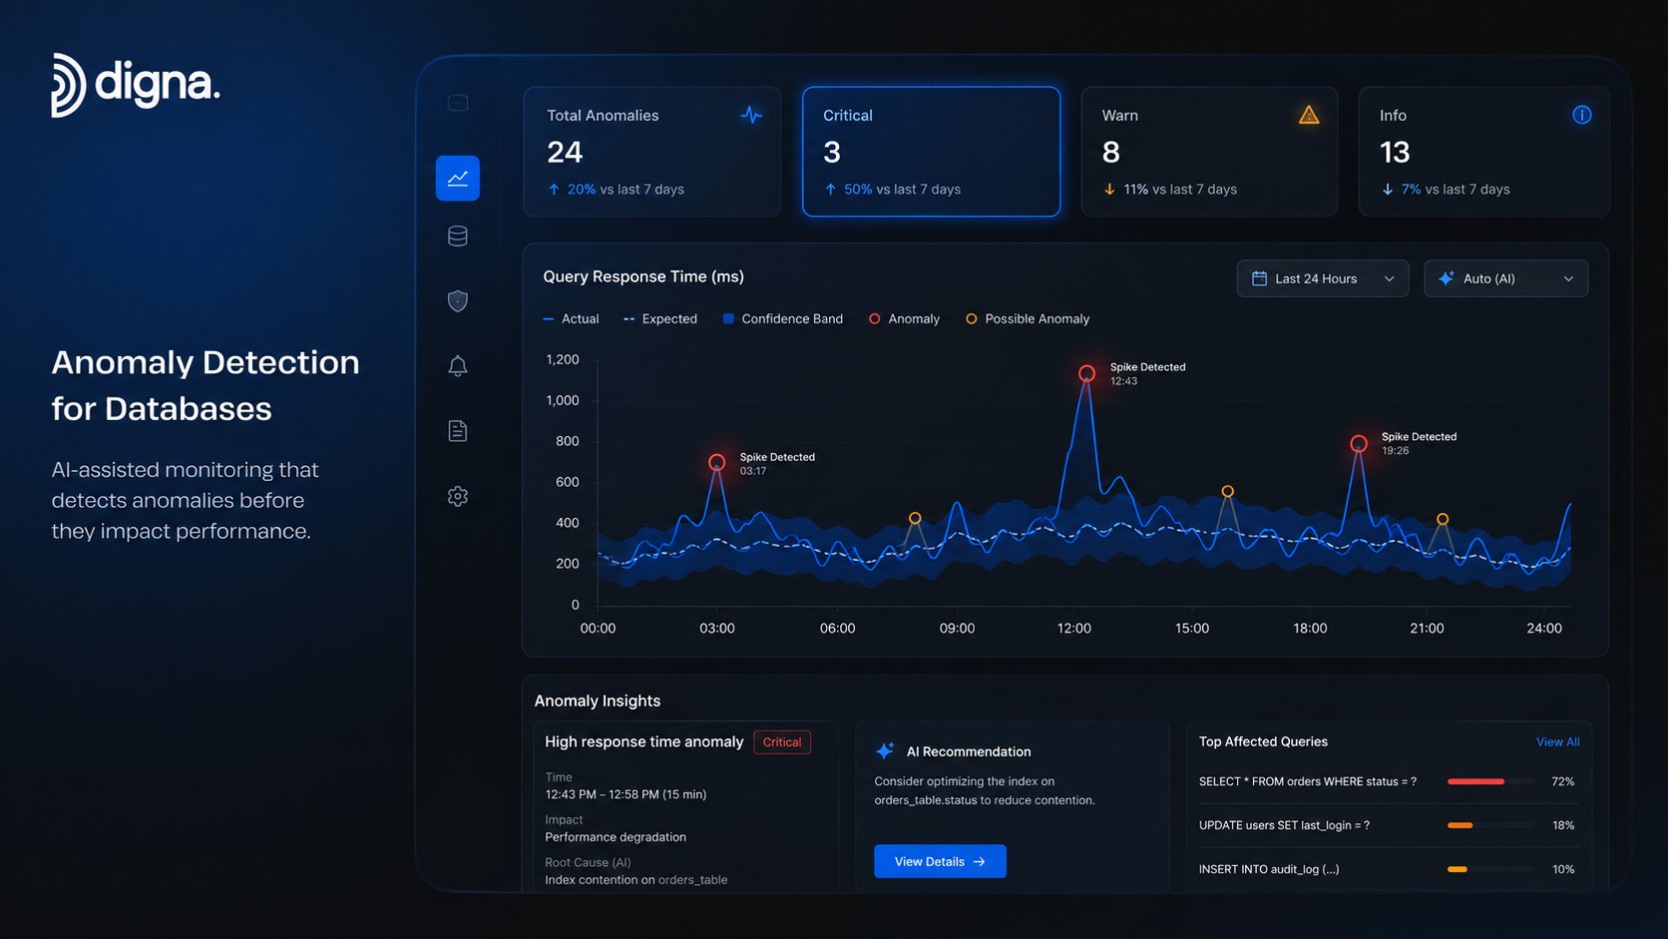Screen dimensions: 1668x939
Task: Click the 'Anomaly Insights' heading
Action: [x=598, y=701]
